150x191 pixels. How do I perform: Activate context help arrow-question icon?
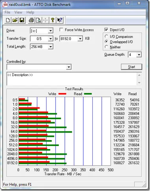(x=60, y=20)
